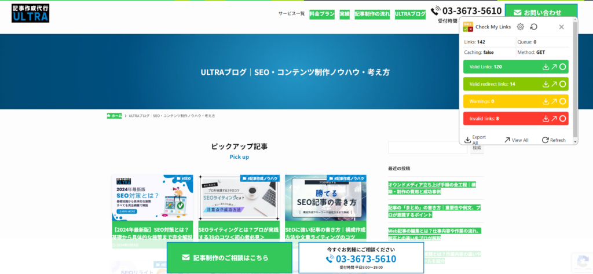Viewport: 593px width, 274px height.
Task: Click Export All in Check My Links
Action: pos(475,140)
